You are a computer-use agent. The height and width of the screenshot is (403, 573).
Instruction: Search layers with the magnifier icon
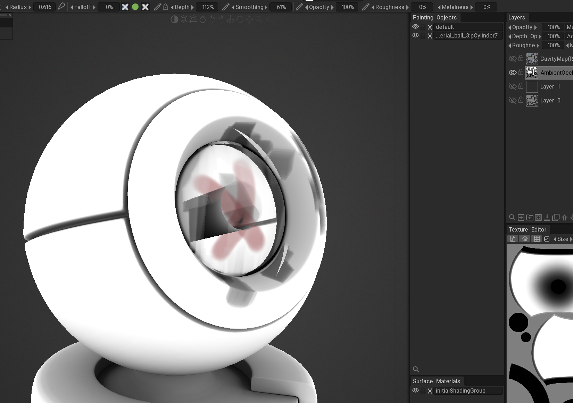(x=512, y=217)
